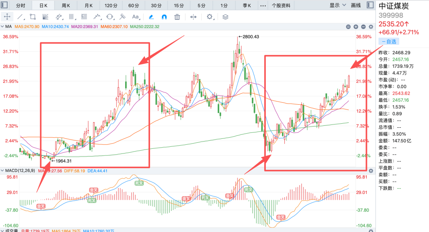Toggle the left sidebar panel icon

tap(4, 5)
